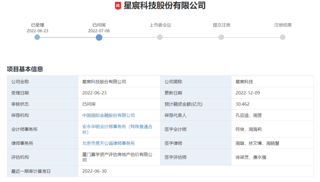Click the sponsor representatives 孔亚迪，周赟

(x=248, y=115)
